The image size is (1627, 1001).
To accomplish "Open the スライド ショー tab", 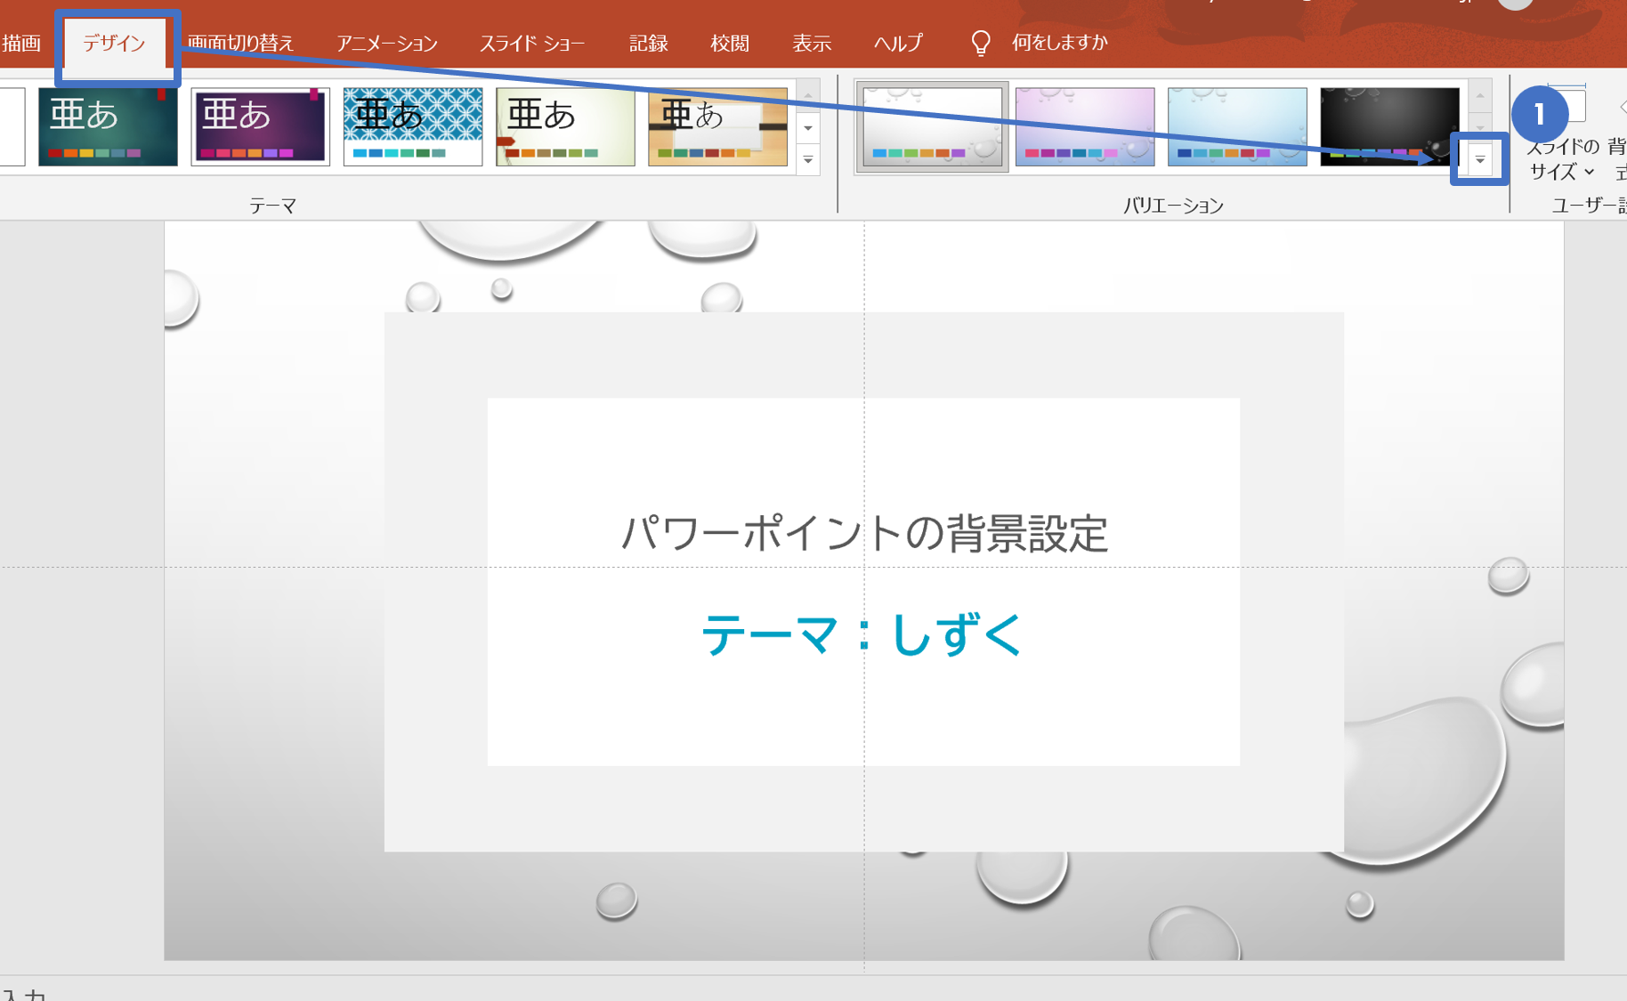I will (532, 44).
